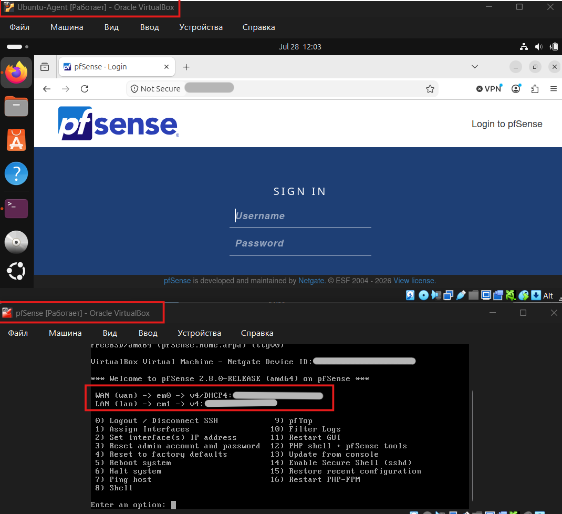Click the Not Secure shield icon
The image size is (562, 514).
(134, 89)
